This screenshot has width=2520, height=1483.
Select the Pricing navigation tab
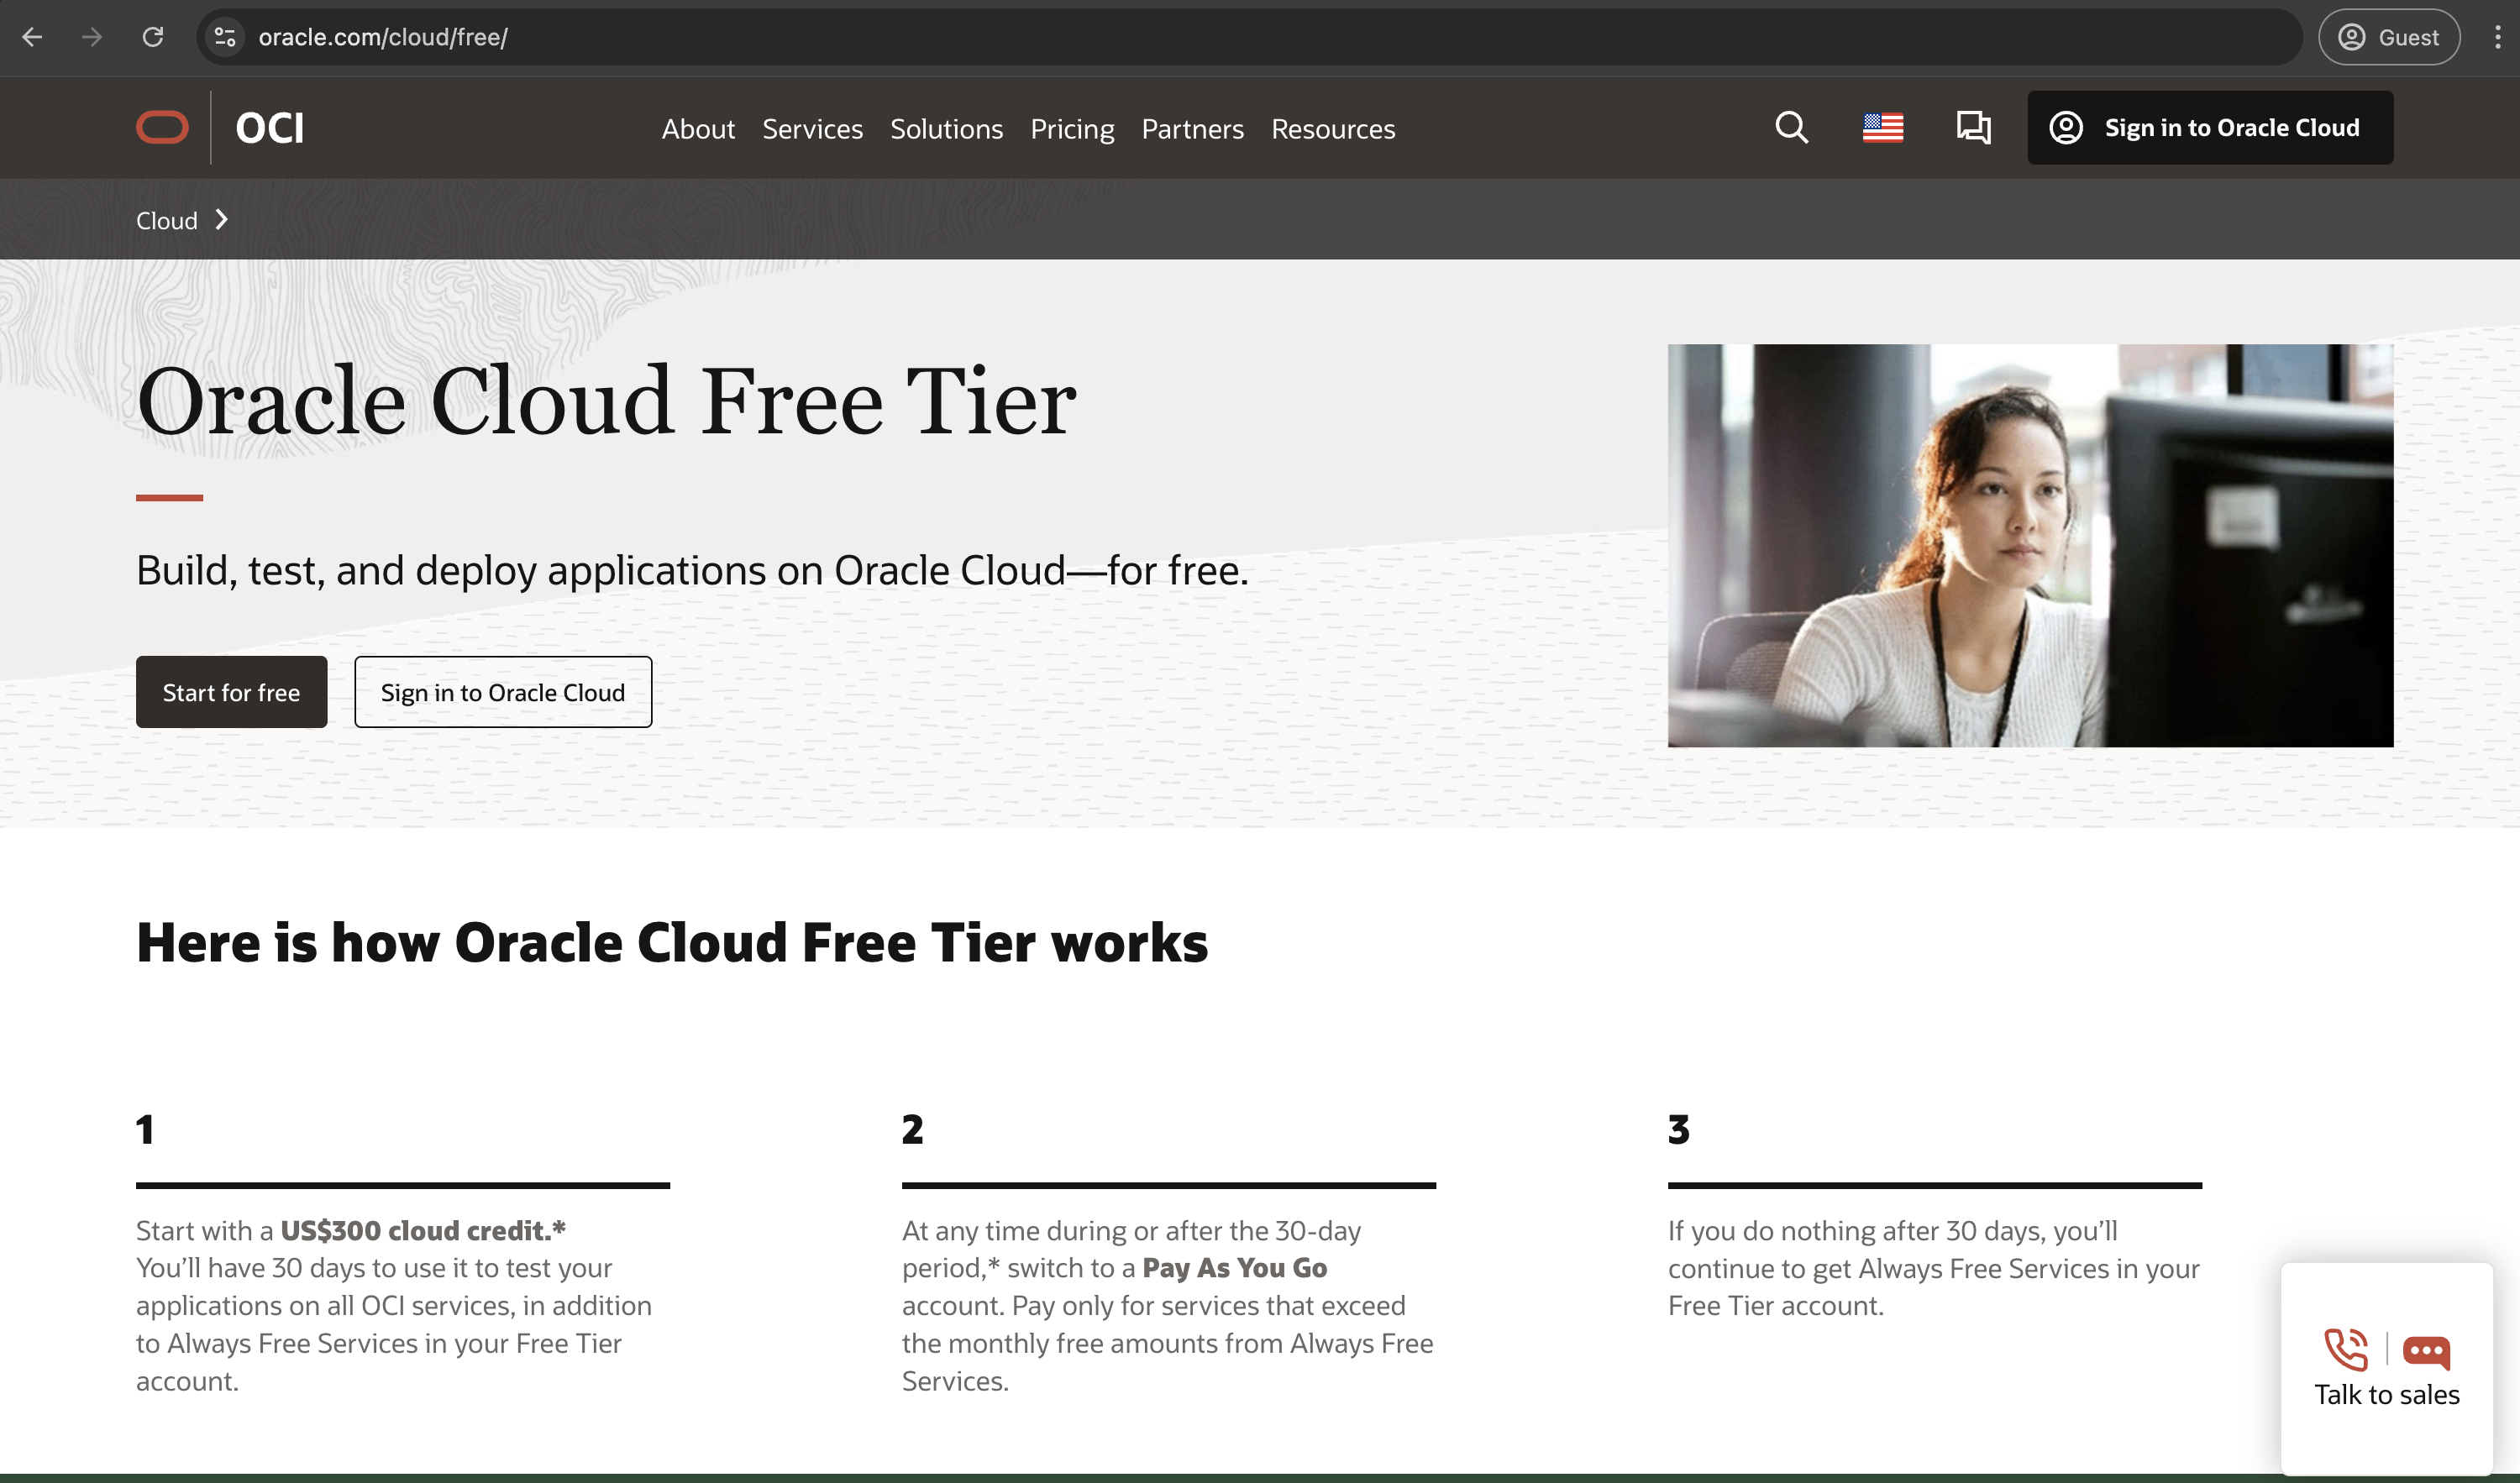click(1072, 127)
